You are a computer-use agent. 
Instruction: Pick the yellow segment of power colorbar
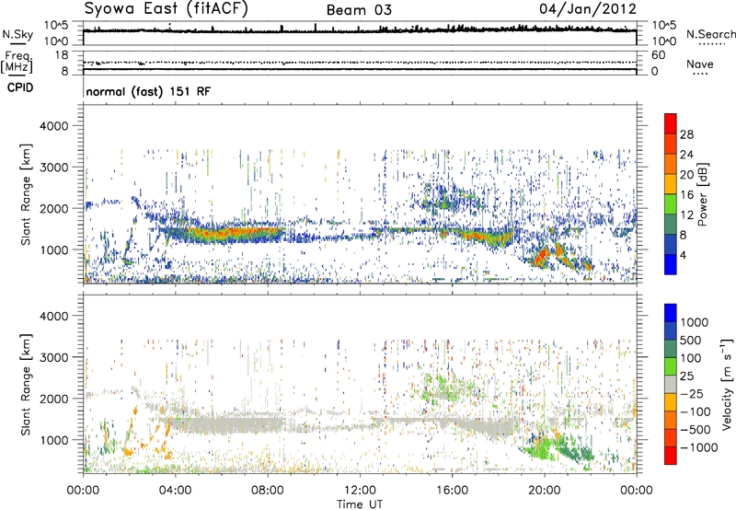point(671,184)
